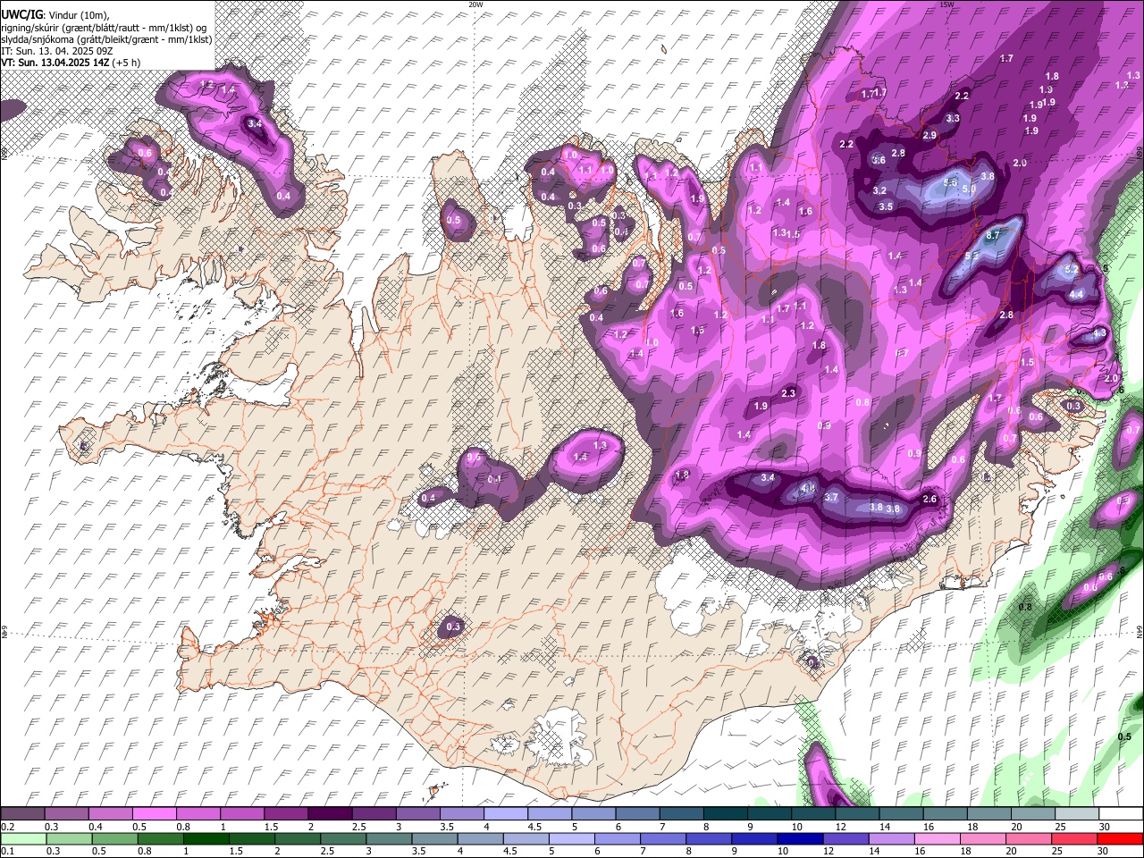
Task: Select the darkest green 1–1.5 lower legend swatch
Action: (x=206, y=838)
